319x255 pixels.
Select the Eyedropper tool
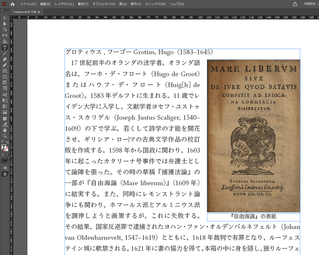[5, 124]
